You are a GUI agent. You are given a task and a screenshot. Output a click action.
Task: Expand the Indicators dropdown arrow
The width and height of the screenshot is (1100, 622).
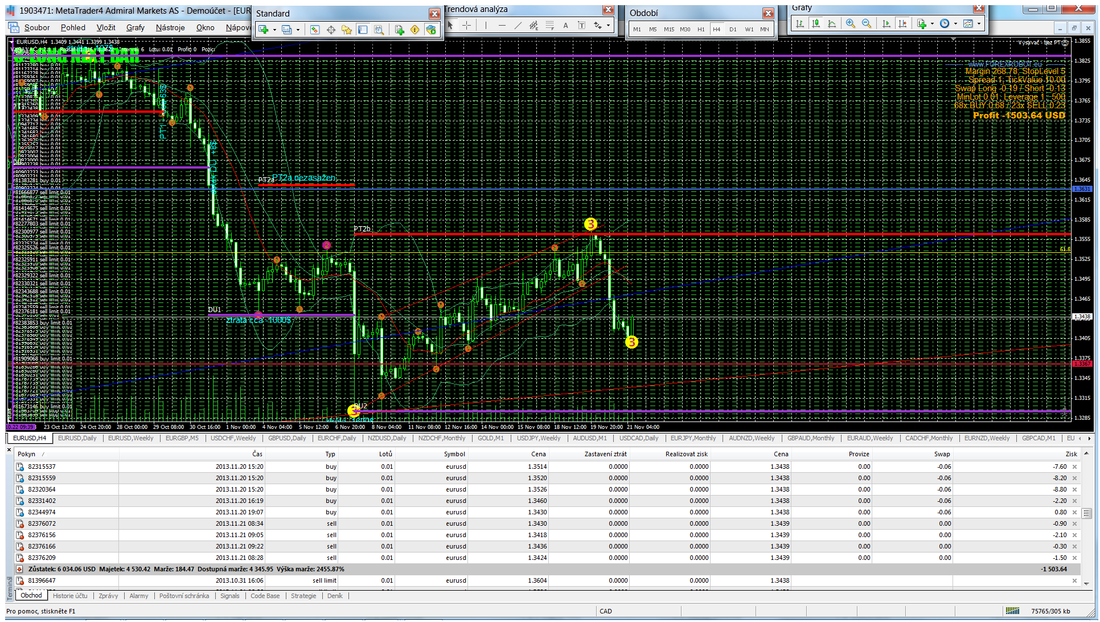(x=932, y=23)
